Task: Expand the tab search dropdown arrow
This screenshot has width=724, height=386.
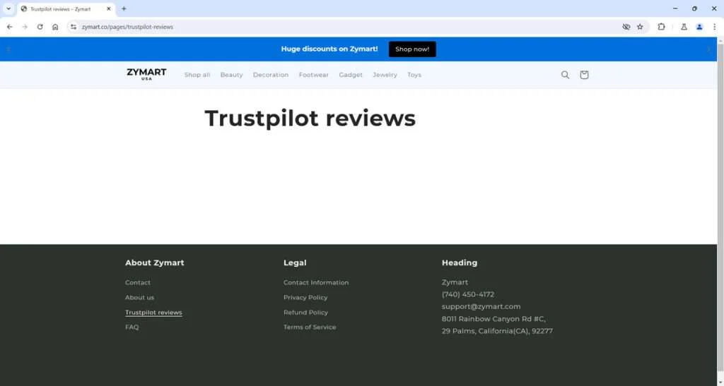Action: 8,8
